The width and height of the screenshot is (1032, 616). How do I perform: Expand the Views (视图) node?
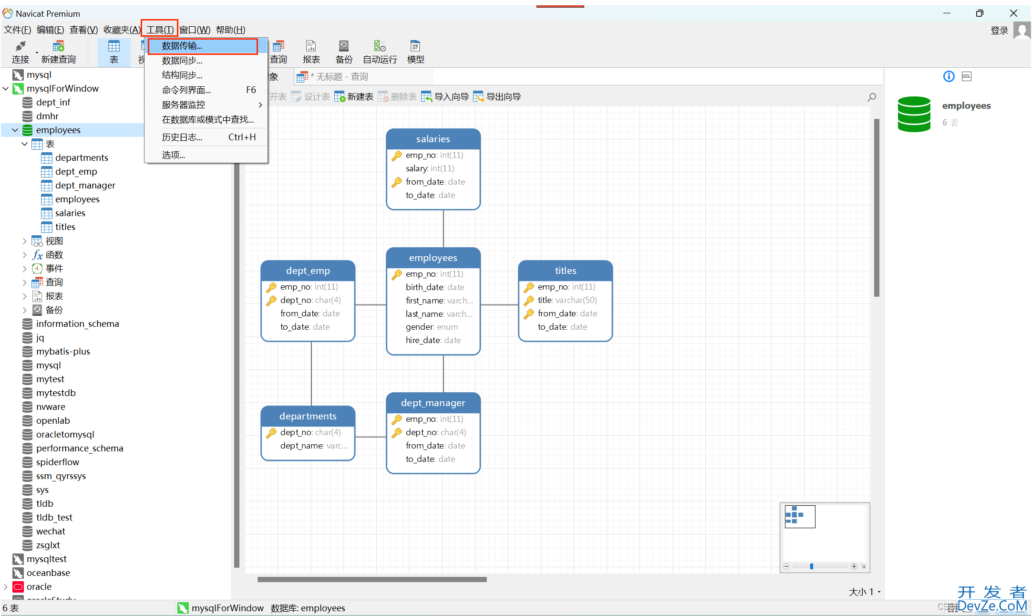coord(25,241)
